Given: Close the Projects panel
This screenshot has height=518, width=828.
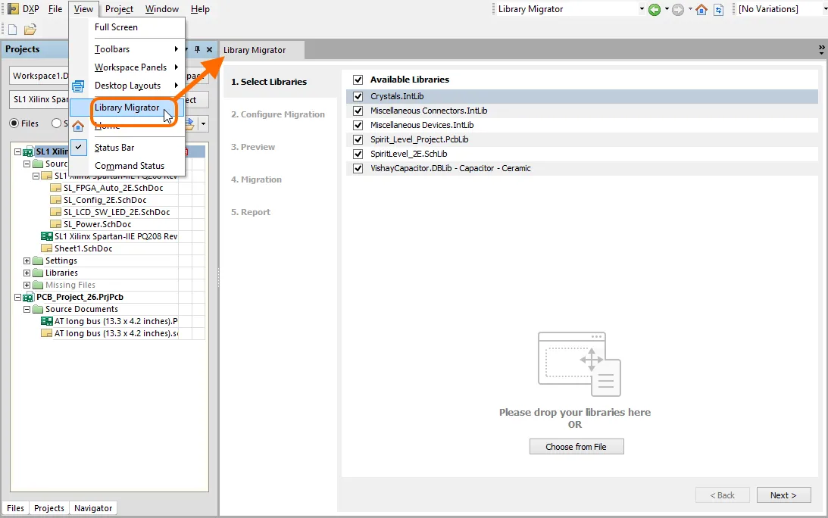Looking at the screenshot, I should click(x=209, y=49).
